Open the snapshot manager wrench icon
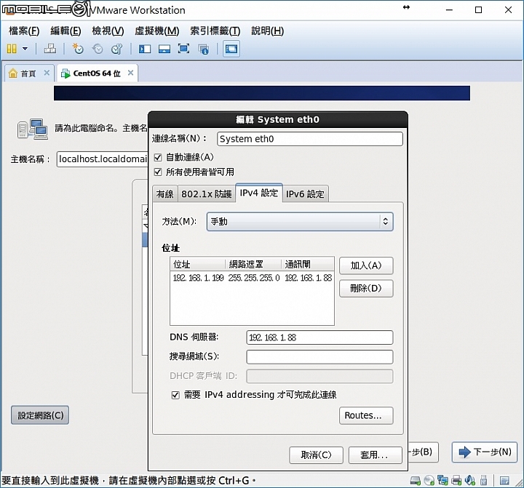 tap(117, 49)
